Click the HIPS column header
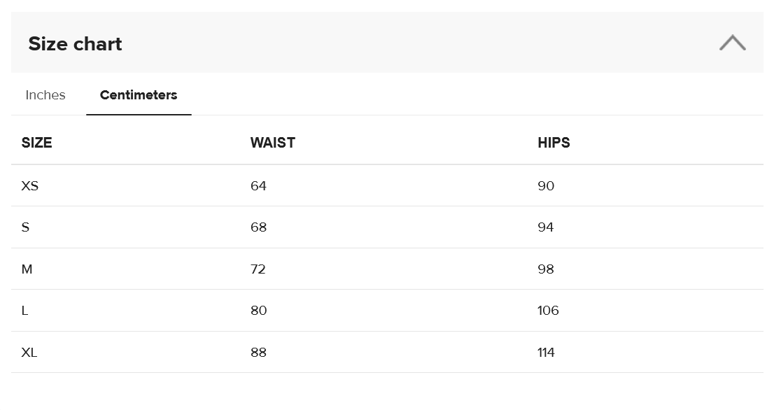 pyautogui.click(x=554, y=143)
